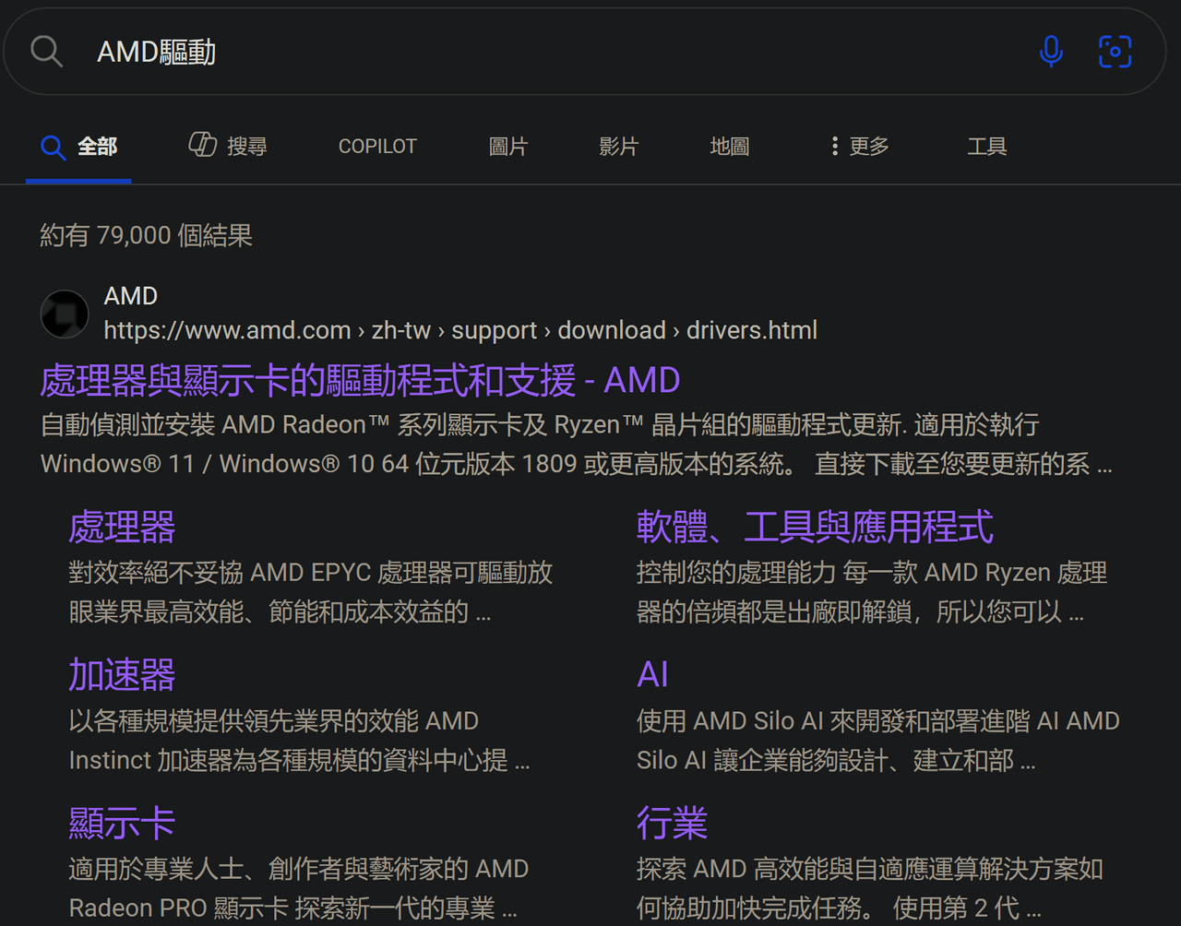Visit the 加速器 sitelink
Image resolution: width=1181 pixels, height=926 pixels.
coord(122,675)
